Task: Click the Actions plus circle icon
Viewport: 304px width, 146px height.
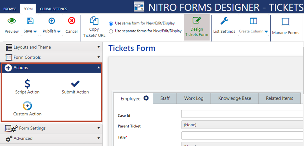Action: pyautogui.click(x=8, y=68)
